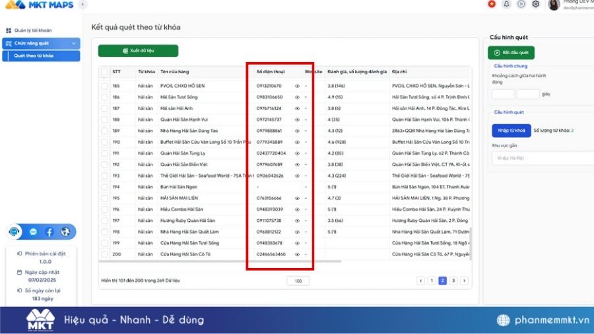Open rows-per-page selector showing 100
The height and width of the screenshot is (334, 594).
[298, 281]
